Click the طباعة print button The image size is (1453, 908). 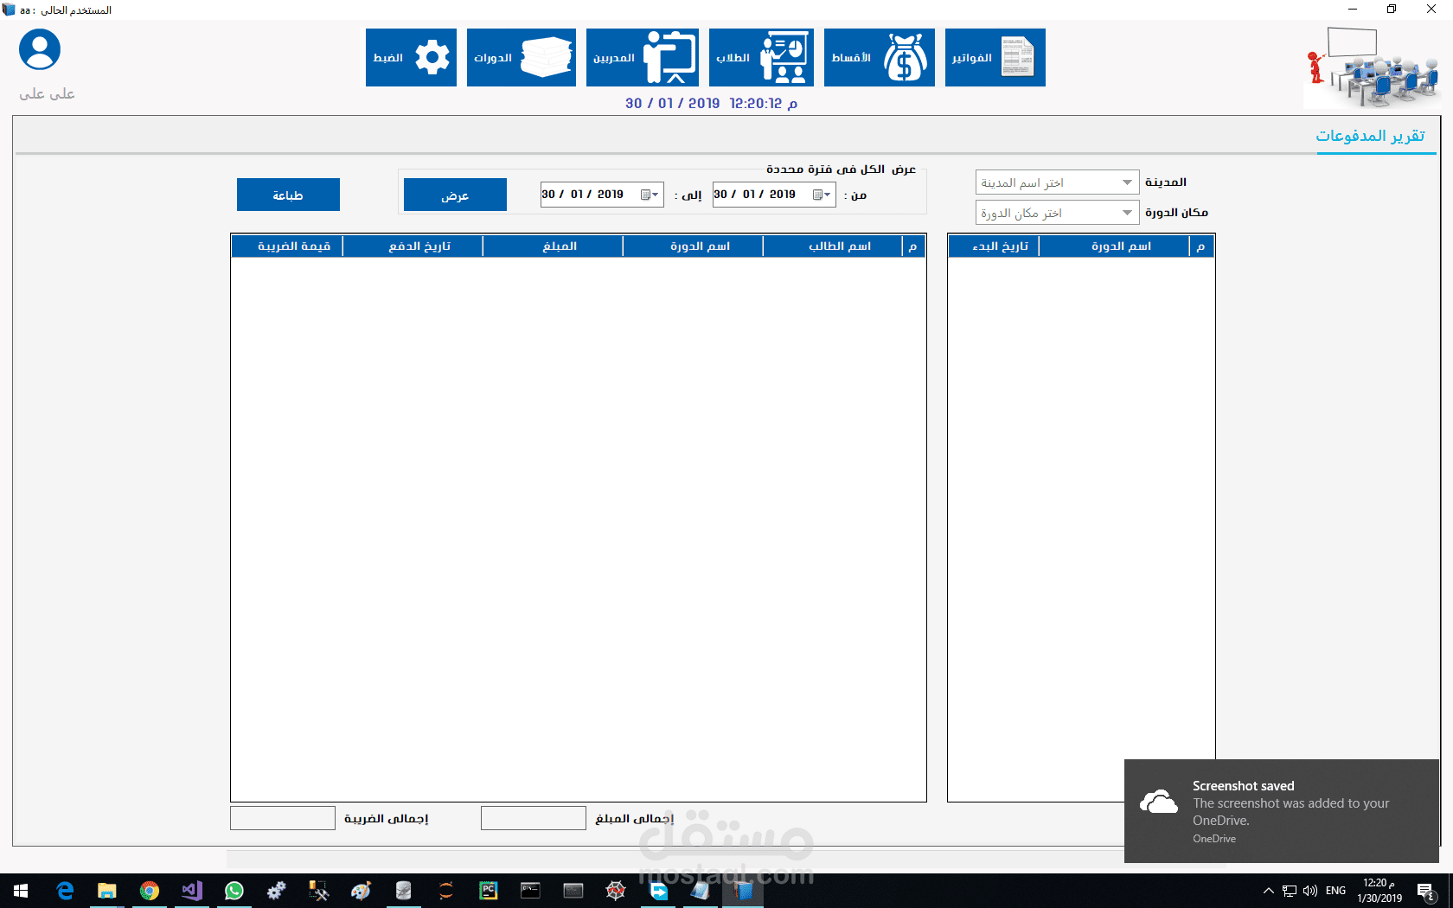tap(288, 195)
